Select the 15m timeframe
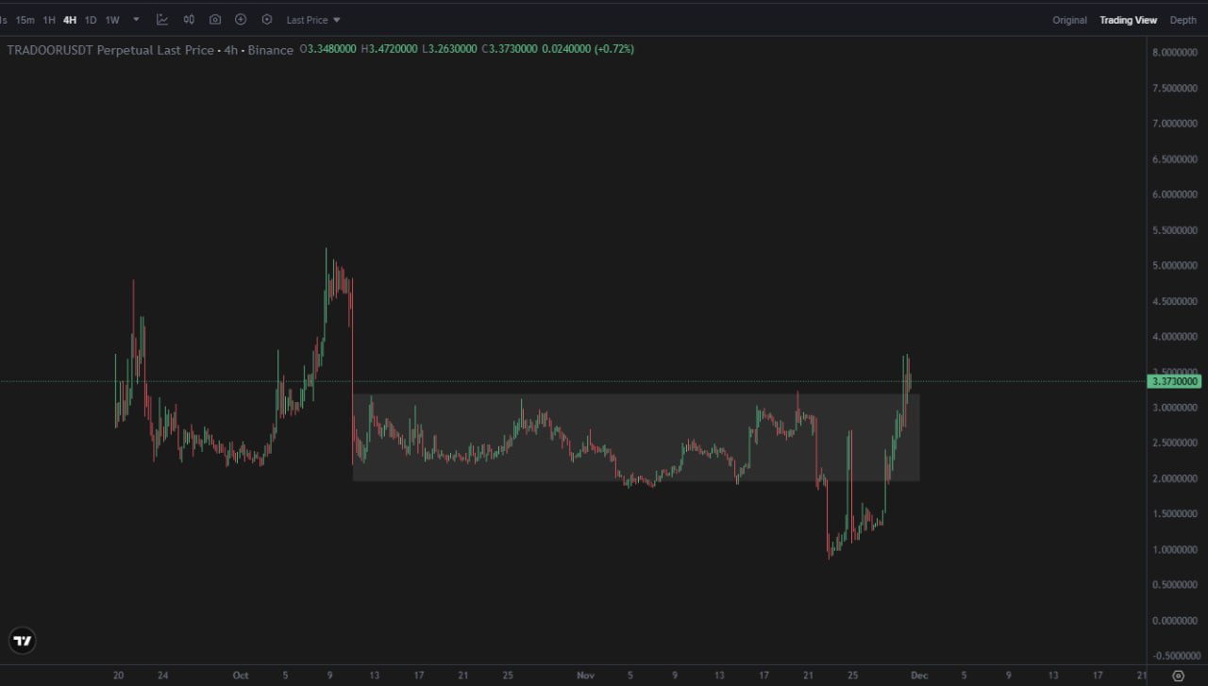Viewport: 1208px width, 686px height. (x=25, y=20)
